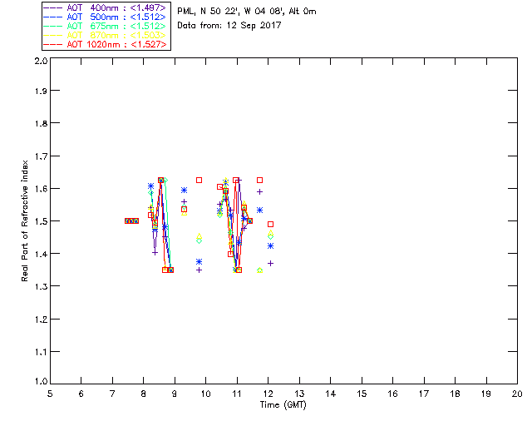Click the 'Data from: 12 Sep 2017' line
Screen dimensions: 532x426
(229, 26)
